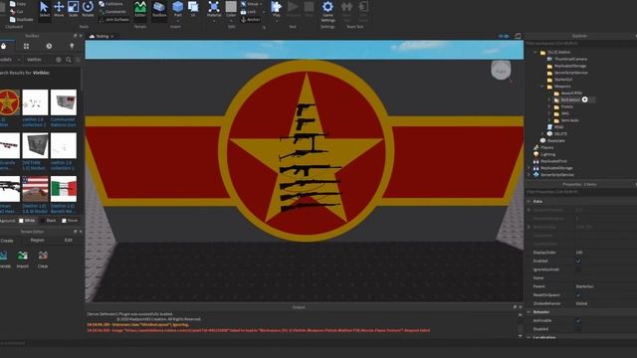Click Duplicate in the Clipboard group

coord(22,19)
